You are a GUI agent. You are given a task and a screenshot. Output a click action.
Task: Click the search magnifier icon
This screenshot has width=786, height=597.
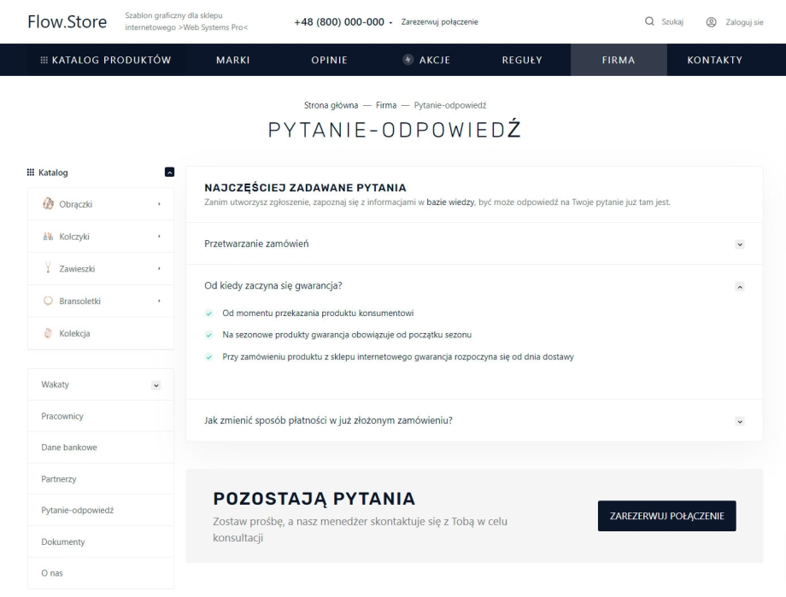pyautogui.click(x=650, y=21)
